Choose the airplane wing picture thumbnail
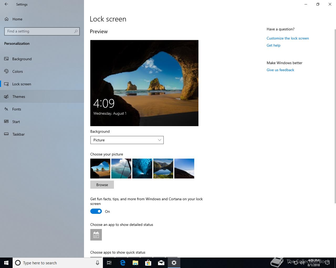 121,169
